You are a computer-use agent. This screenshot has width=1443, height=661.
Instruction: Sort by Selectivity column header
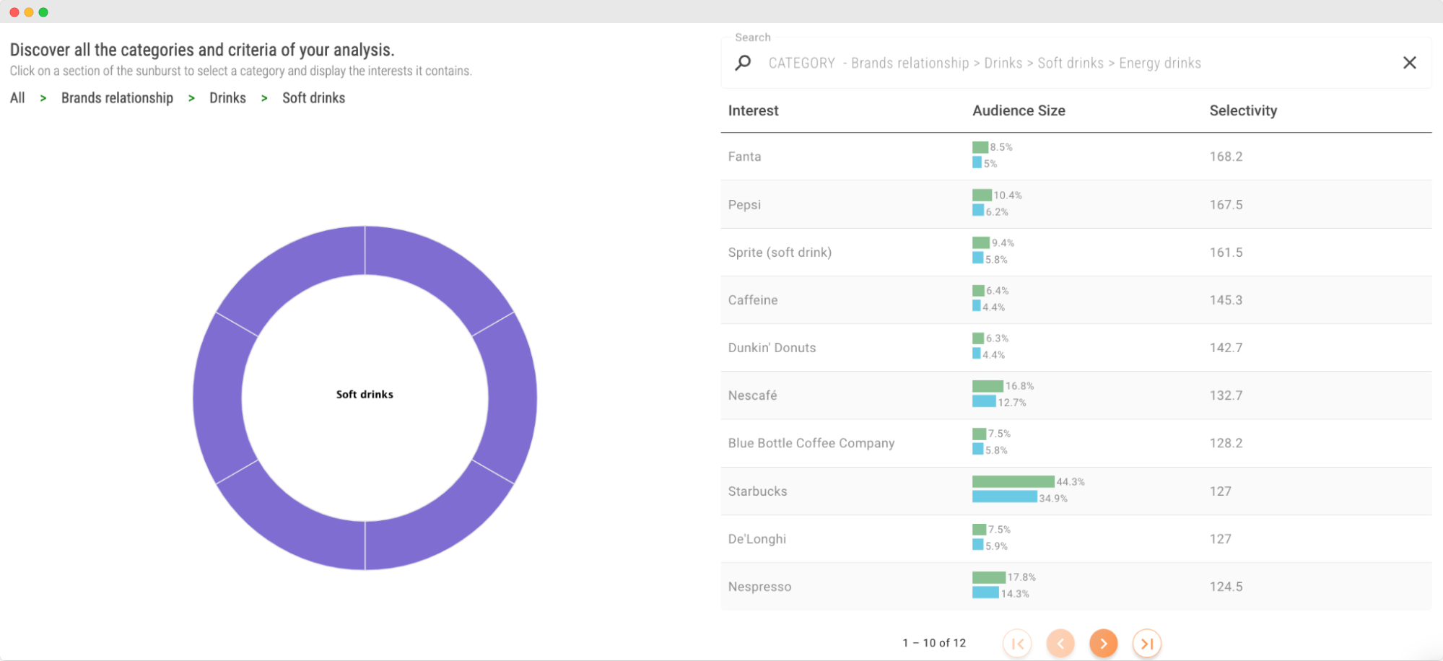coord(1243,110)
